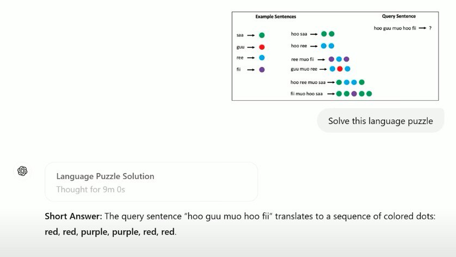
Task: Click the purple dot next to "fii"
Action: [x=262, y=70]
